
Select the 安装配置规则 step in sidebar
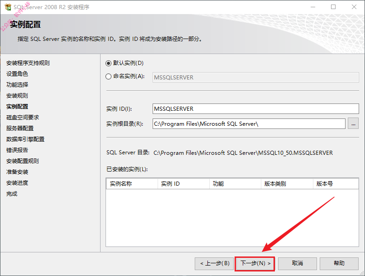click(23, 161)
